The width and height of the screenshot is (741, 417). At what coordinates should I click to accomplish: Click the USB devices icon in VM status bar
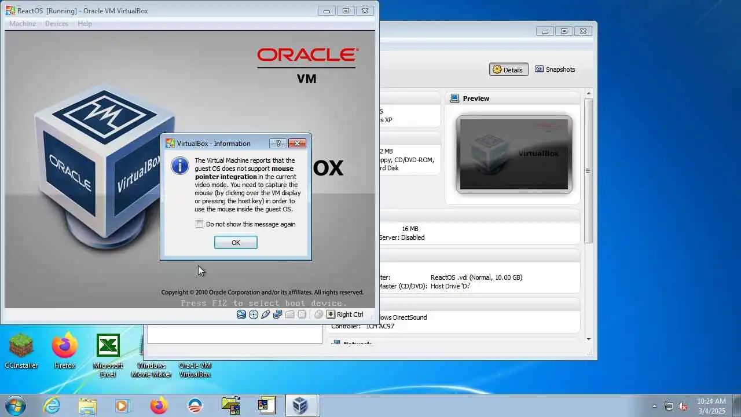266,314
